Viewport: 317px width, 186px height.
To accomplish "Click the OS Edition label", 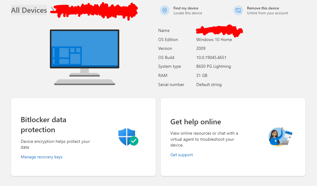I will click(x=168, y=40).
